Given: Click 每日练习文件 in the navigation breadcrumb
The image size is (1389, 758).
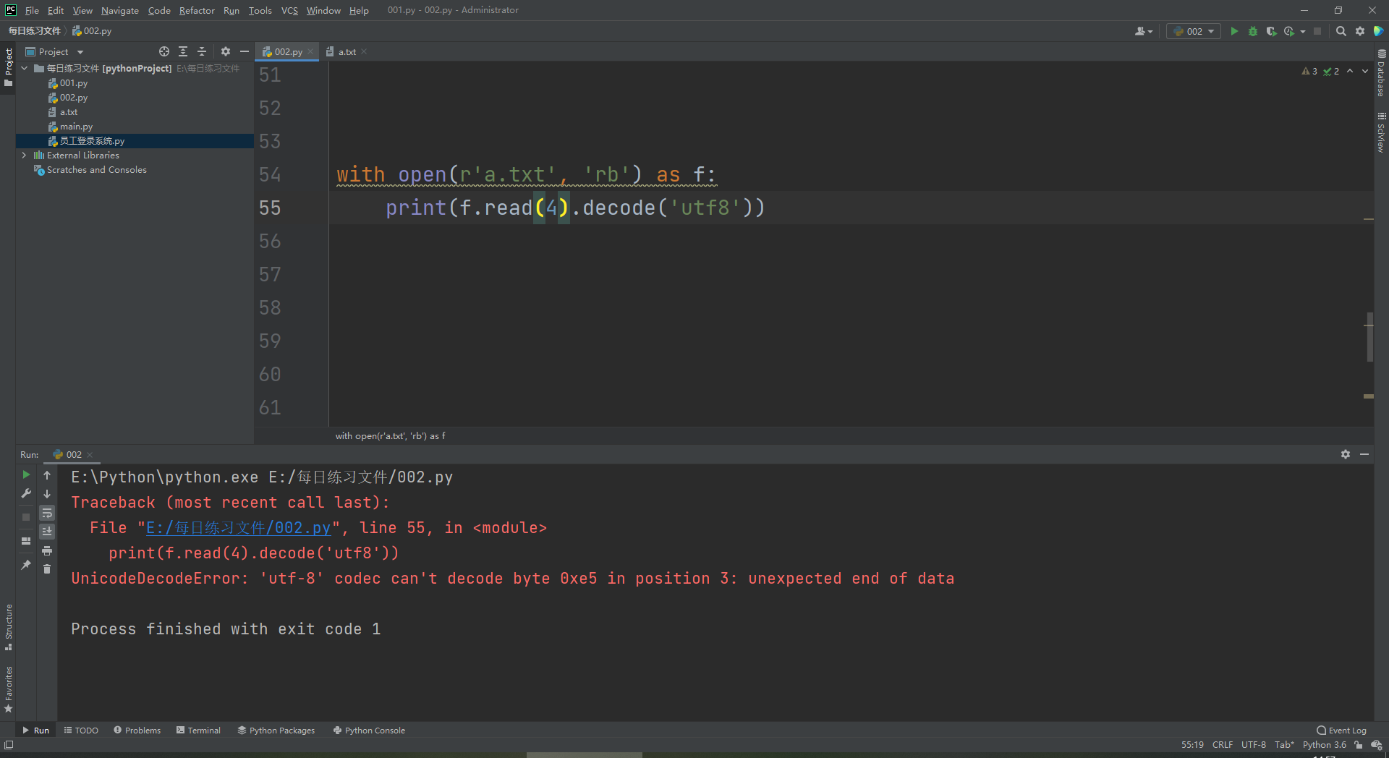Looking at the screenshot, I should coord(34,31).
